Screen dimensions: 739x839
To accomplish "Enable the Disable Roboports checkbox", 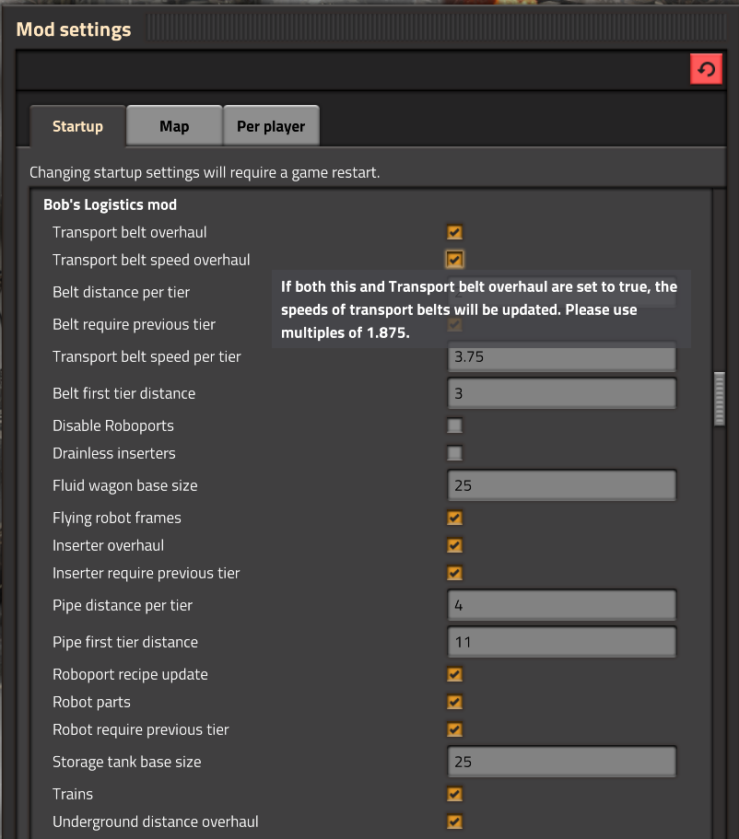I will (454, 425).
